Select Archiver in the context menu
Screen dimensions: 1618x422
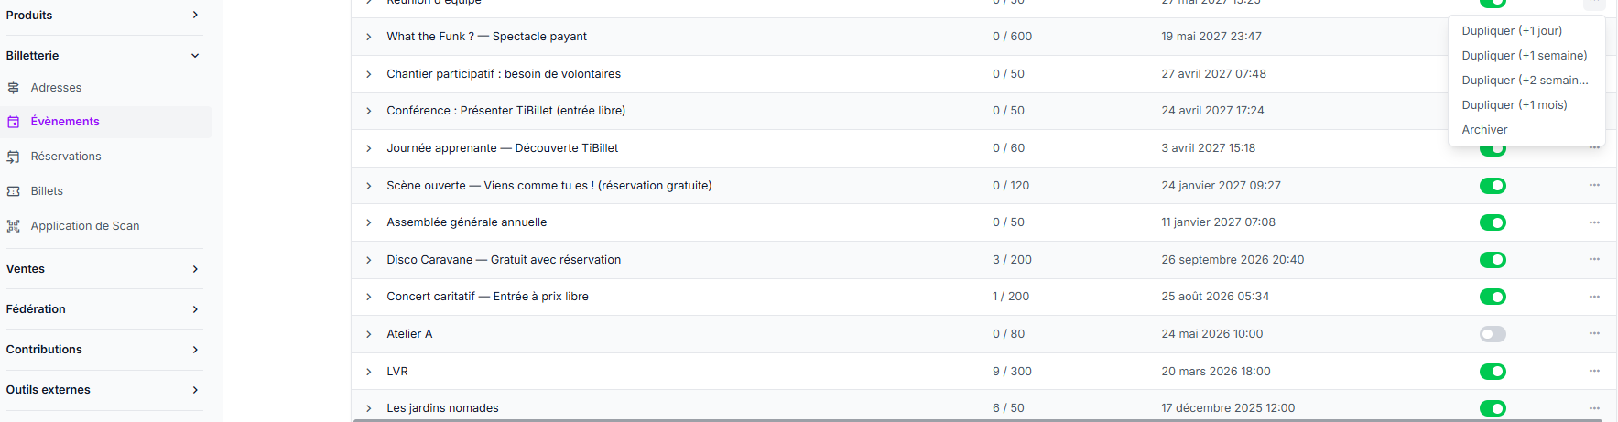point(1484,130)
